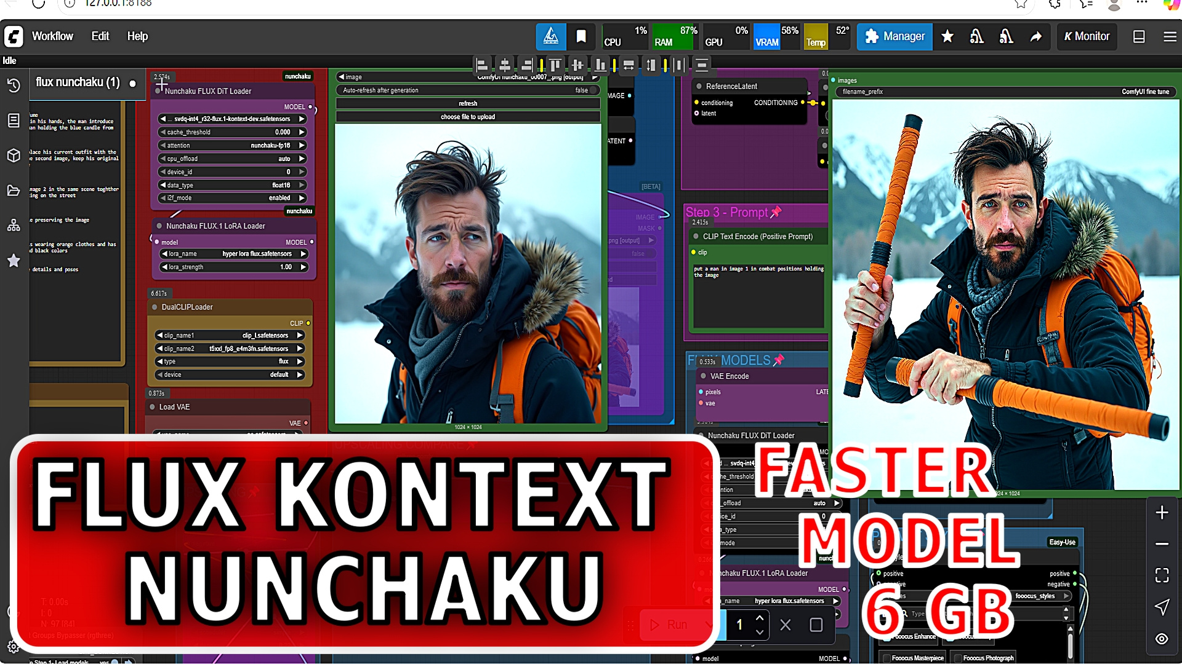This screenshot has height=664, width=1182.
Task: Increase cache_threshold with right arrow
Action: pyautogui.click(x=302, y=132)
